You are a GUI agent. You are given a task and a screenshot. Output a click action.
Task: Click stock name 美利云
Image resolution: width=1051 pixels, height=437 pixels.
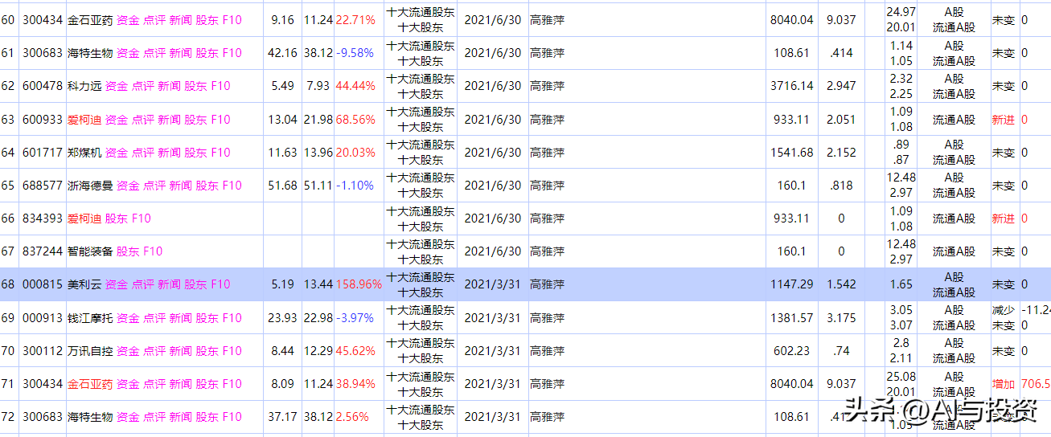(x=84, y=284)
